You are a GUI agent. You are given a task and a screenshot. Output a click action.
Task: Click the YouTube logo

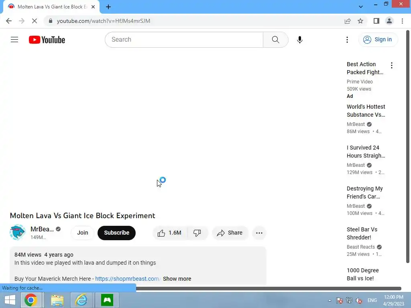(x=47, y=40)
